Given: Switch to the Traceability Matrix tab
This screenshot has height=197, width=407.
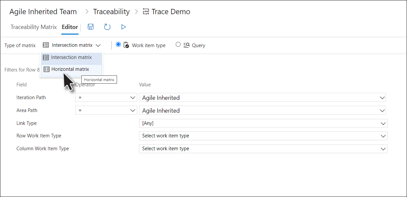Looking at the screenshot, I should pos(33,27).
